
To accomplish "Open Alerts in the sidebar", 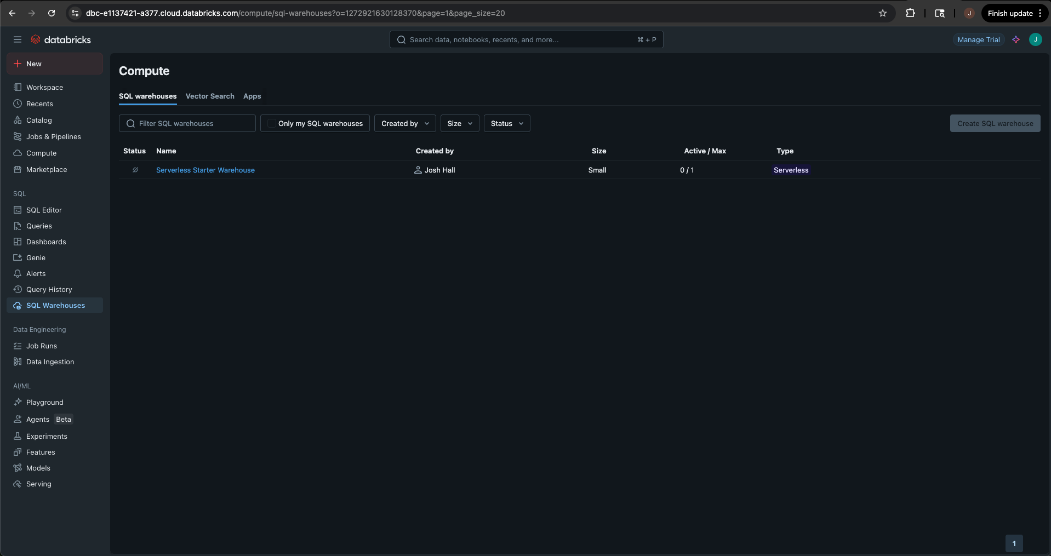I will (x=55, y=273).
